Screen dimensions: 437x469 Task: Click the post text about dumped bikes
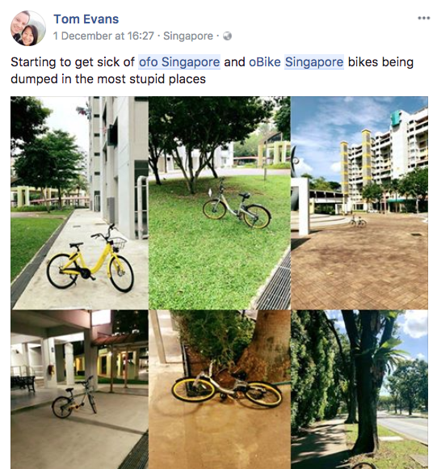[x=212, y=70]
